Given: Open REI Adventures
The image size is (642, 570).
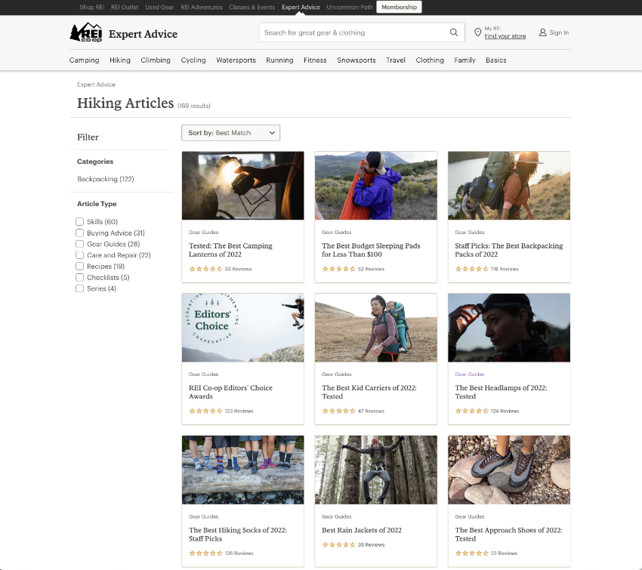Looking at the screenshot, I should tap(202, 7).
